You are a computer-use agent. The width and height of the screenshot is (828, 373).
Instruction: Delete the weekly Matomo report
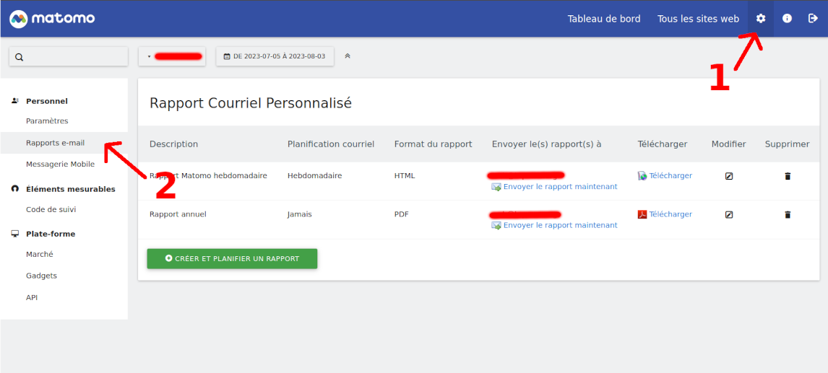coord(788,176)
